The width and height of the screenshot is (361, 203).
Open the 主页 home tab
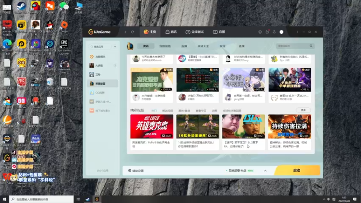pos(150,32)
